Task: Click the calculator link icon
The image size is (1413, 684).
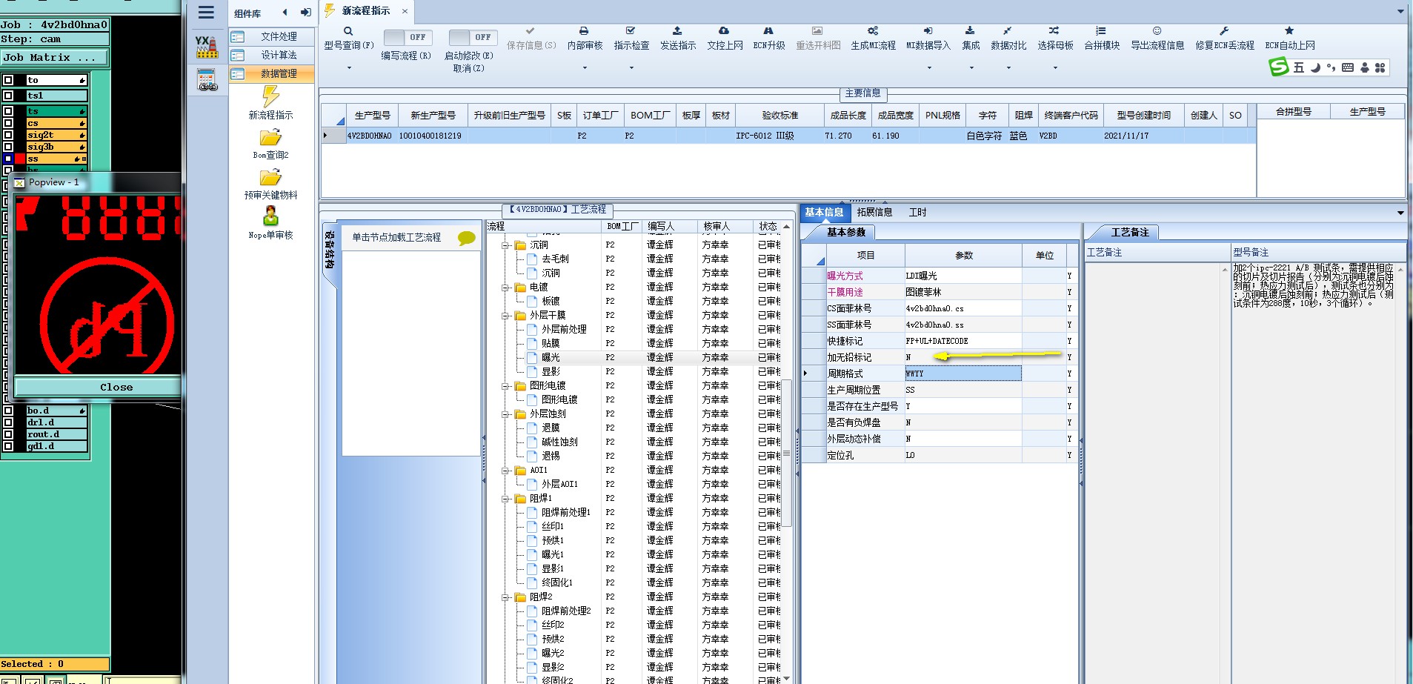Action: pyautogui.click(x=207, y=79)
